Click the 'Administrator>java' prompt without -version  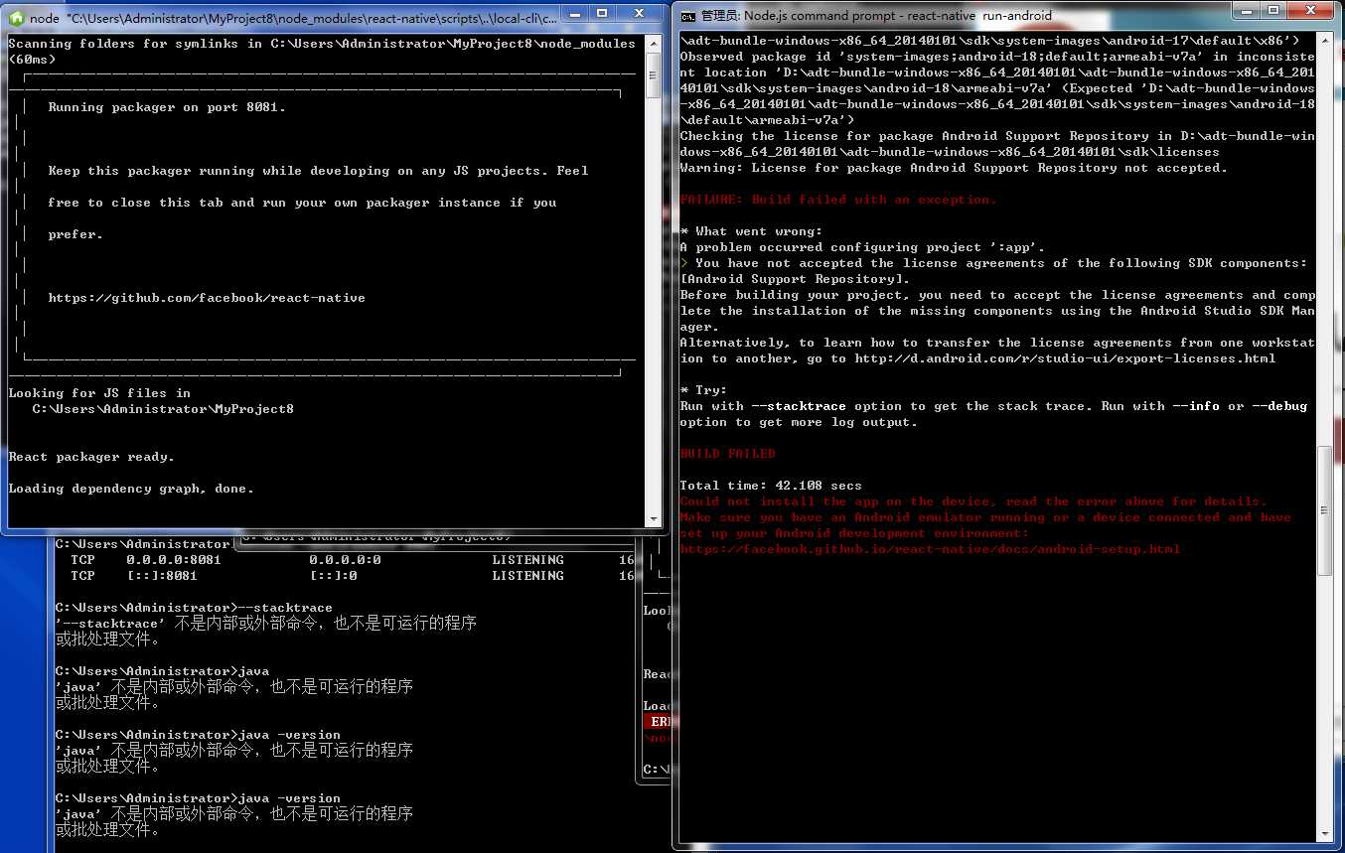click(x=162, y=671)
